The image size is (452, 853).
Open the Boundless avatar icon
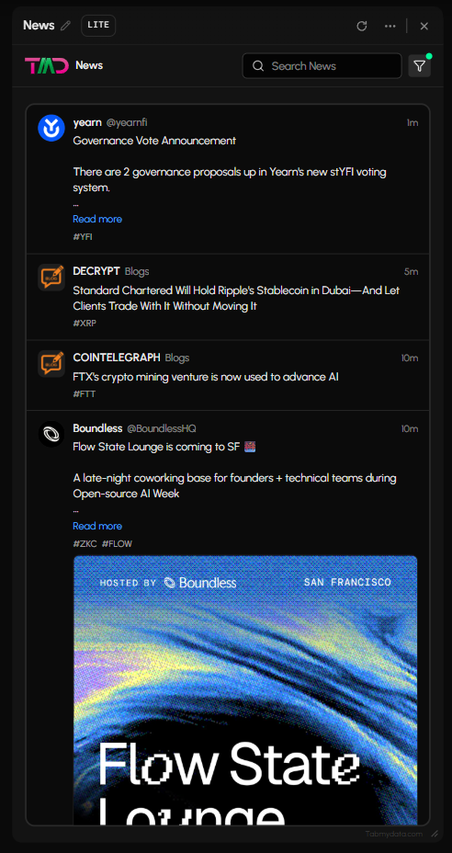click(x=51, y=434)
